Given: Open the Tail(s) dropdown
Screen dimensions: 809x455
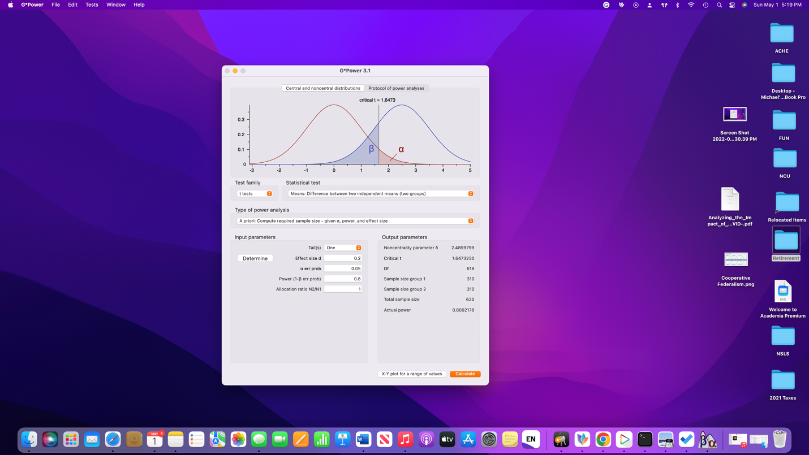Looking at the screenshot, I should [343, 248].
